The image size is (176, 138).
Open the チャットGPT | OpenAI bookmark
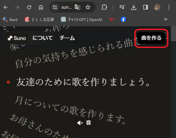pyautogui.click(x=82, y=19)
